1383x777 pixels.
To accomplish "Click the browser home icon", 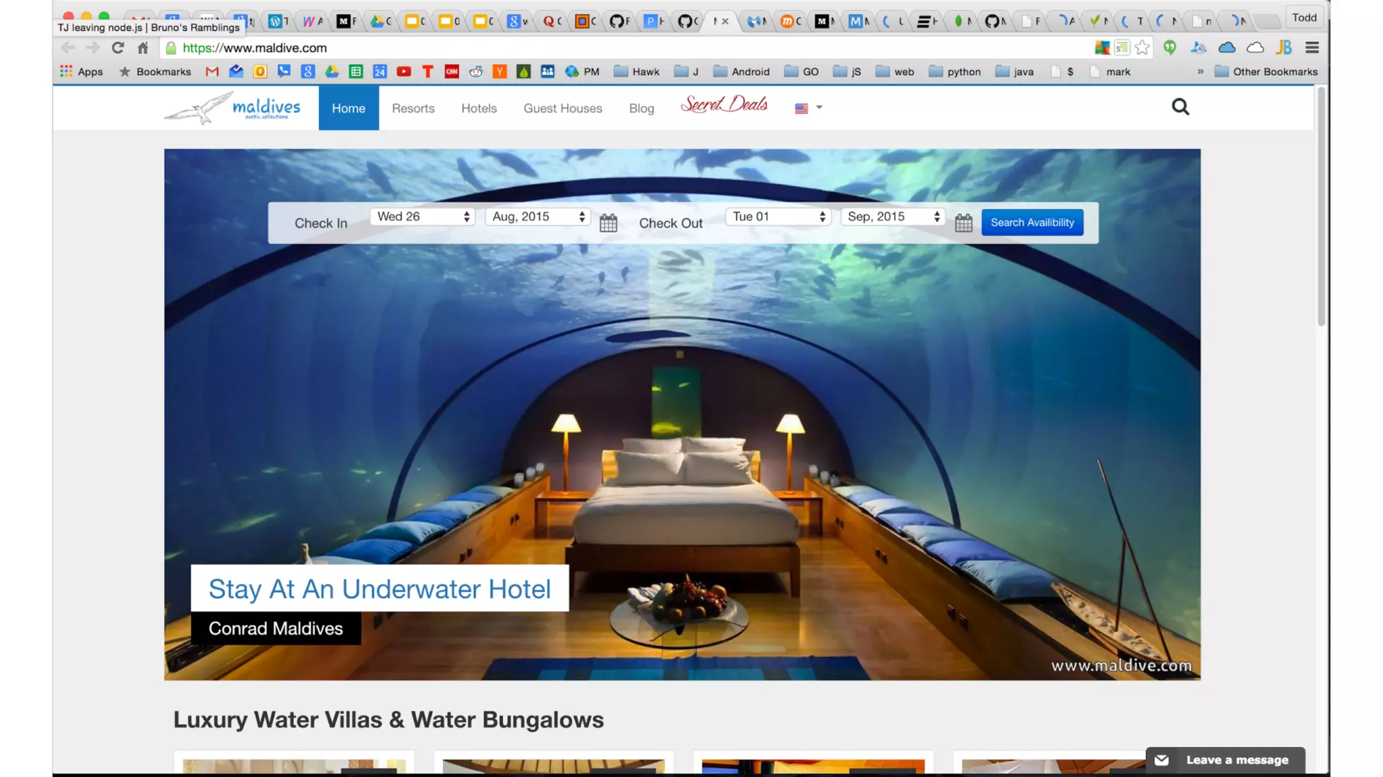I will (x=142, y=48).
